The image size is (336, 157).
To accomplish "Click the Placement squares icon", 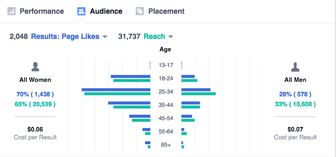I will point(139,11).
